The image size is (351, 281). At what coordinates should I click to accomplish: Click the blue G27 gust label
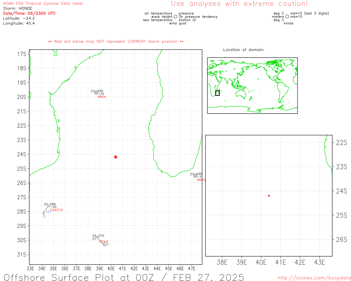(x=48, y=212)
